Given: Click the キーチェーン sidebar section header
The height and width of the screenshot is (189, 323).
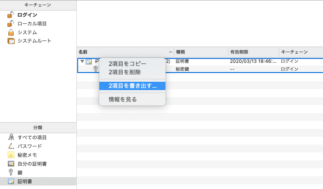Looking at the screenshot, I should [38, 5].
